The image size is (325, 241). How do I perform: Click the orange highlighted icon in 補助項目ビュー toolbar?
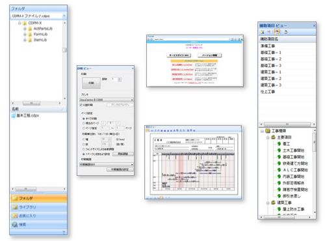tap(277, 32)
